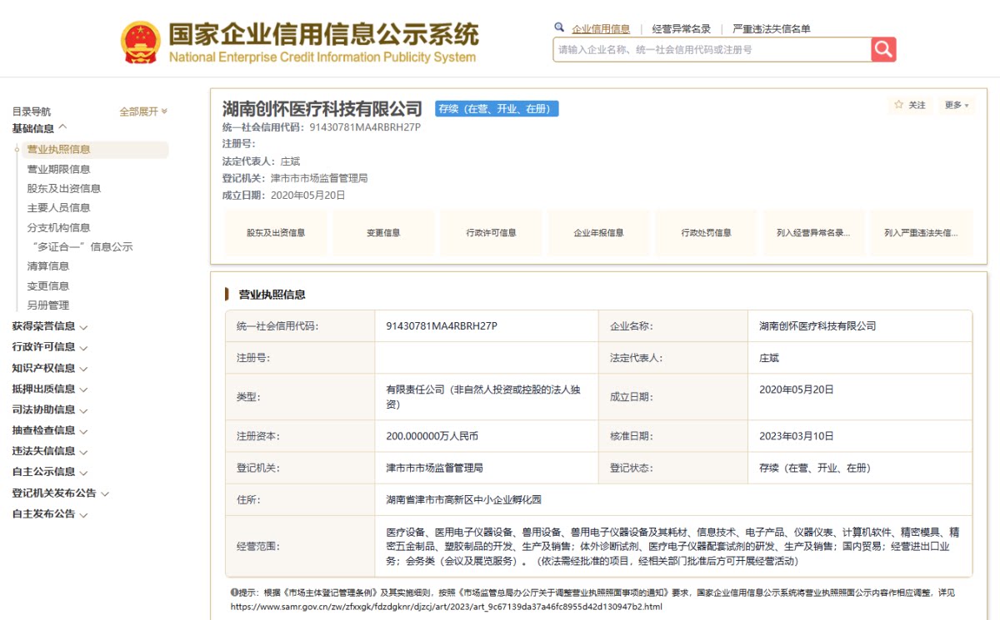Click the 变更信息 card button
The height and width of the screenshot is (620, 1000).
point(383,233)
